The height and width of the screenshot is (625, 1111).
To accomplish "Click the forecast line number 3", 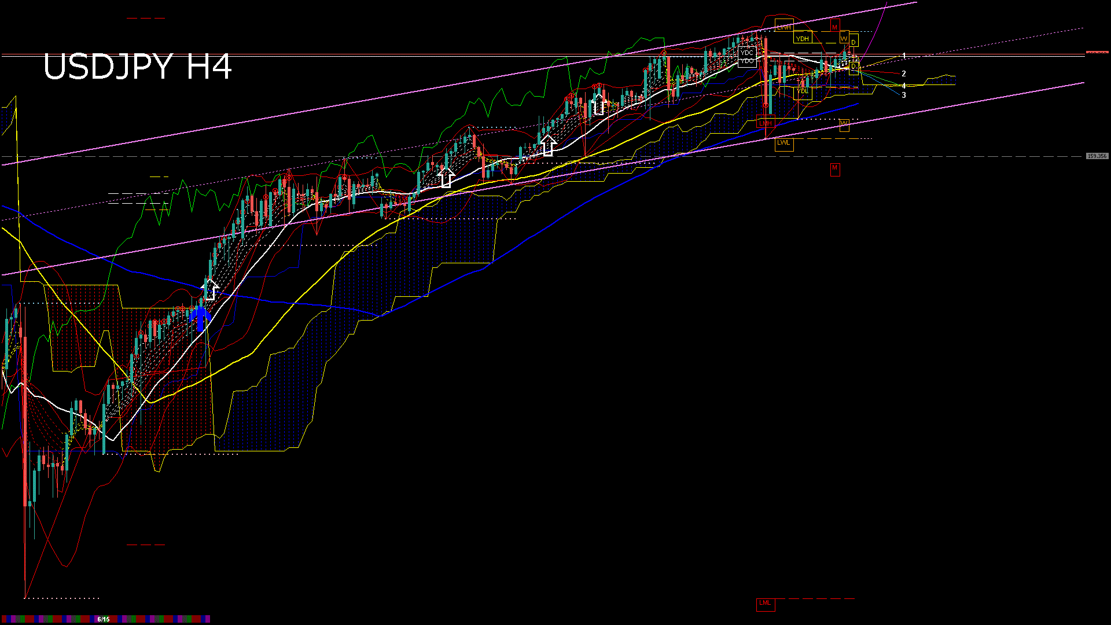I will [904, 95].
